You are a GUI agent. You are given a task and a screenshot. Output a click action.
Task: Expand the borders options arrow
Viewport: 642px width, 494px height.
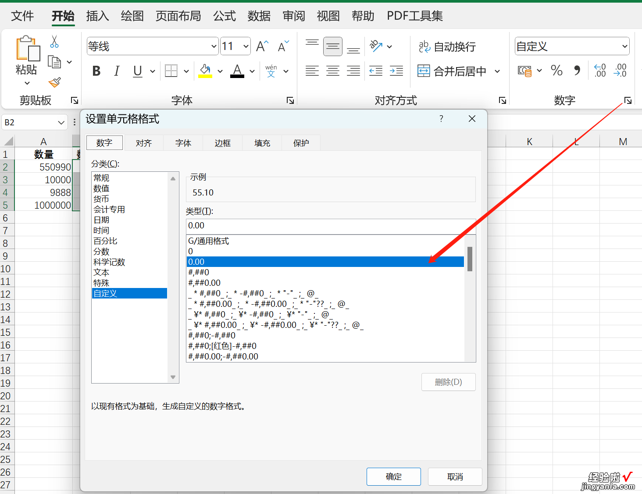point(186,71)
